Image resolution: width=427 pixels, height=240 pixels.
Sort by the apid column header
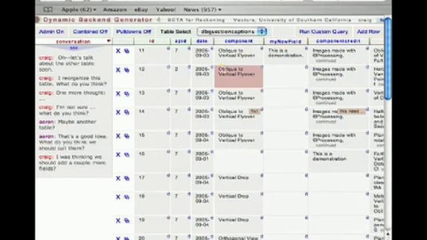[180, 41]
